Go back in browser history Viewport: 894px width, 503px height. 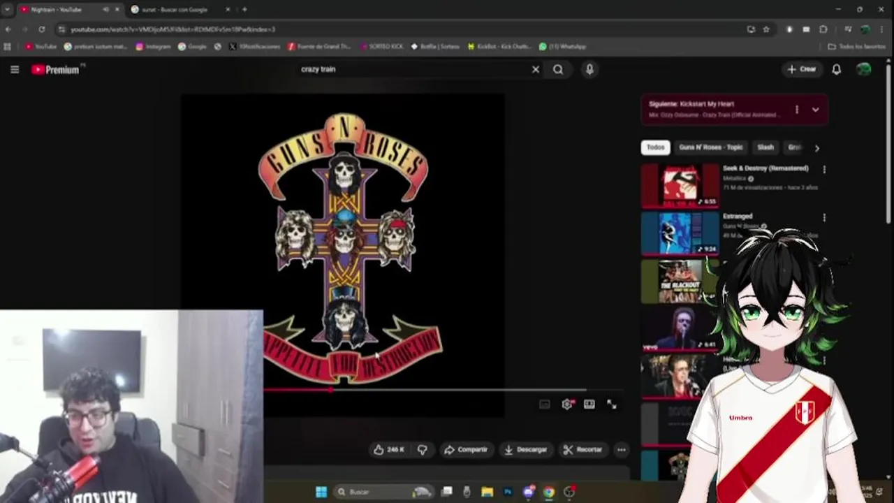(8, 29)
